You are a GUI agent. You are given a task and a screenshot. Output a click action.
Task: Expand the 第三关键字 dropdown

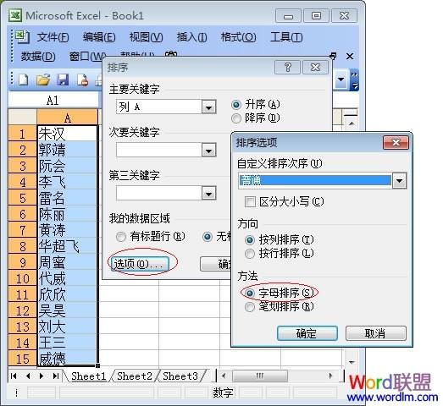pyautogui.click(x=208, y=194)
